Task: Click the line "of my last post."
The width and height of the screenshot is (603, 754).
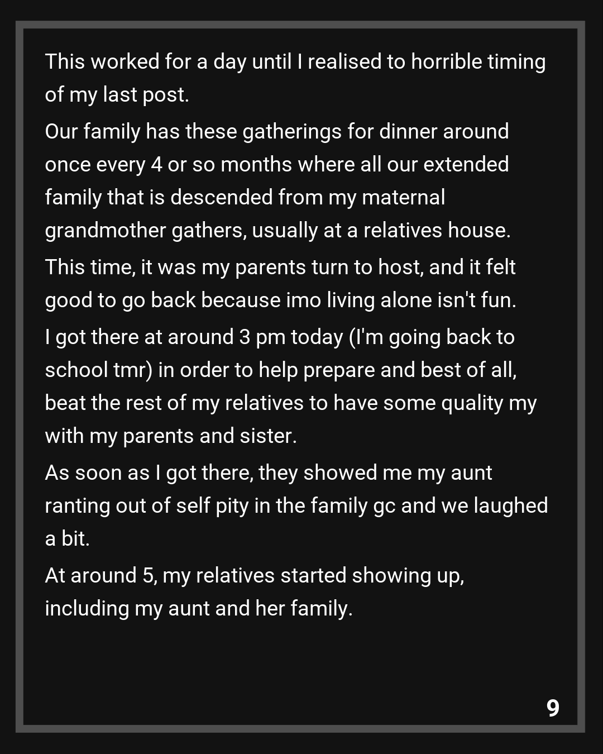Action: coord(117,95)
